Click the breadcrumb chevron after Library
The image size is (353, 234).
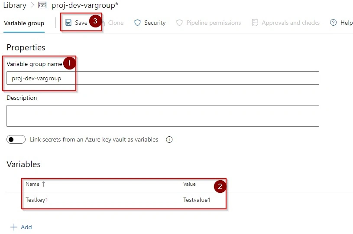tap(32, 5)
